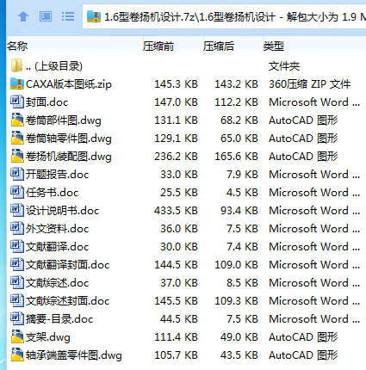Screen dimensions: 366x370
Task: Click the 文件夹 type cell
Action: [284, 66]
